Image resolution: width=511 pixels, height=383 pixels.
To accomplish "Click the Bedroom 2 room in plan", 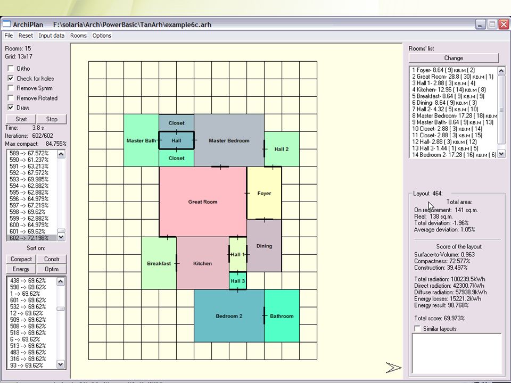I will (x=229, y=316).
